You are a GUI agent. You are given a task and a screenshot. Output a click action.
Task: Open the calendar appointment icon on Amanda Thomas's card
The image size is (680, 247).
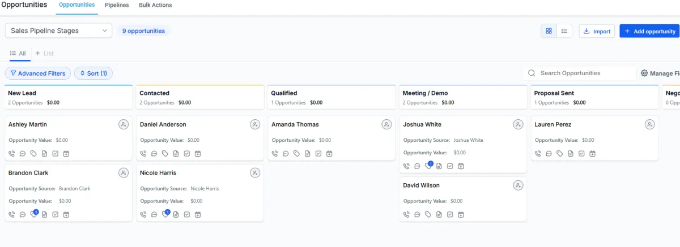[329, 153]
